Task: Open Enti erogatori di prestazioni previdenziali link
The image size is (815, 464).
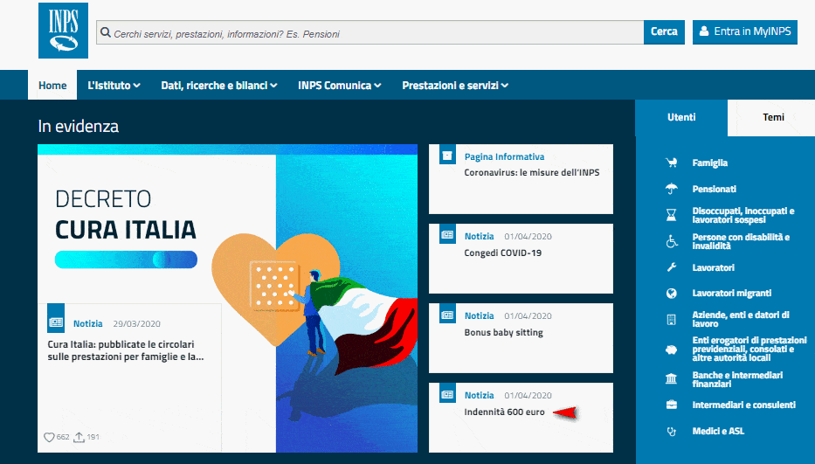Action: click(749, 349)
